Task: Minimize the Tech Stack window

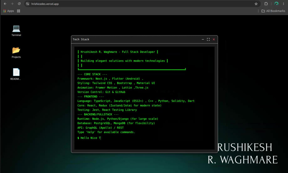Action: pyautogui.click(x=203, y=39)
